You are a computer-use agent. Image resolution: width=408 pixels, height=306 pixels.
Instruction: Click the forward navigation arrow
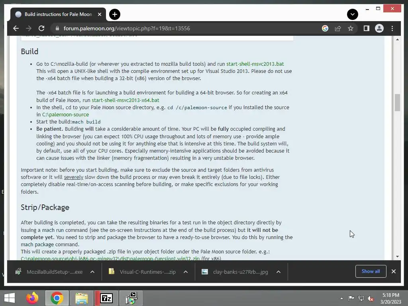click(29, 28)
